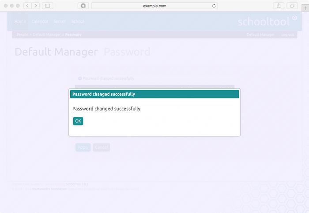Click the example.com address field
309x213 pixels.
(x=154, y=6)
